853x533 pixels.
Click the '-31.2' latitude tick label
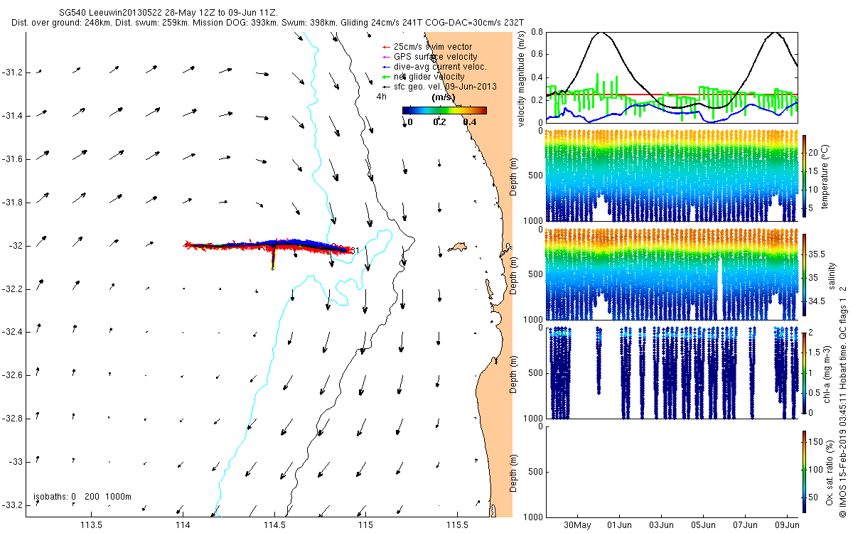13,72
